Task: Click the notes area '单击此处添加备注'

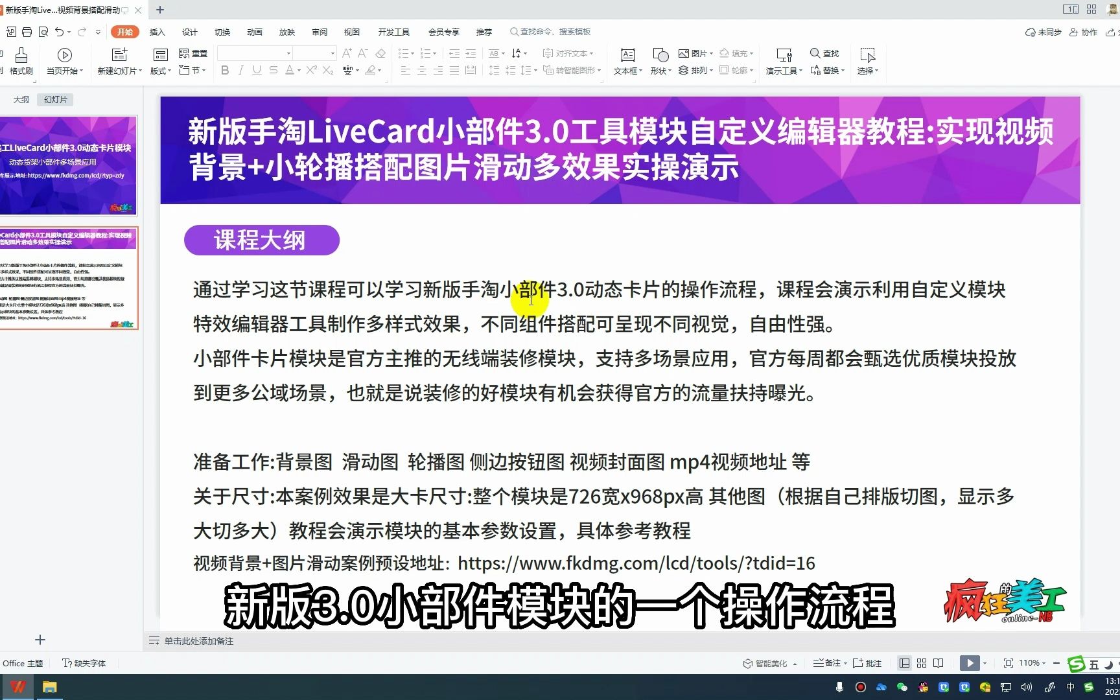Action: click(x=199, y=641)
